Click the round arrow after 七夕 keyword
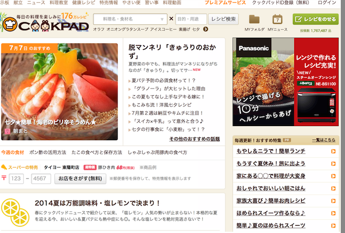This screenshot has width=345, height=233. 205,29
